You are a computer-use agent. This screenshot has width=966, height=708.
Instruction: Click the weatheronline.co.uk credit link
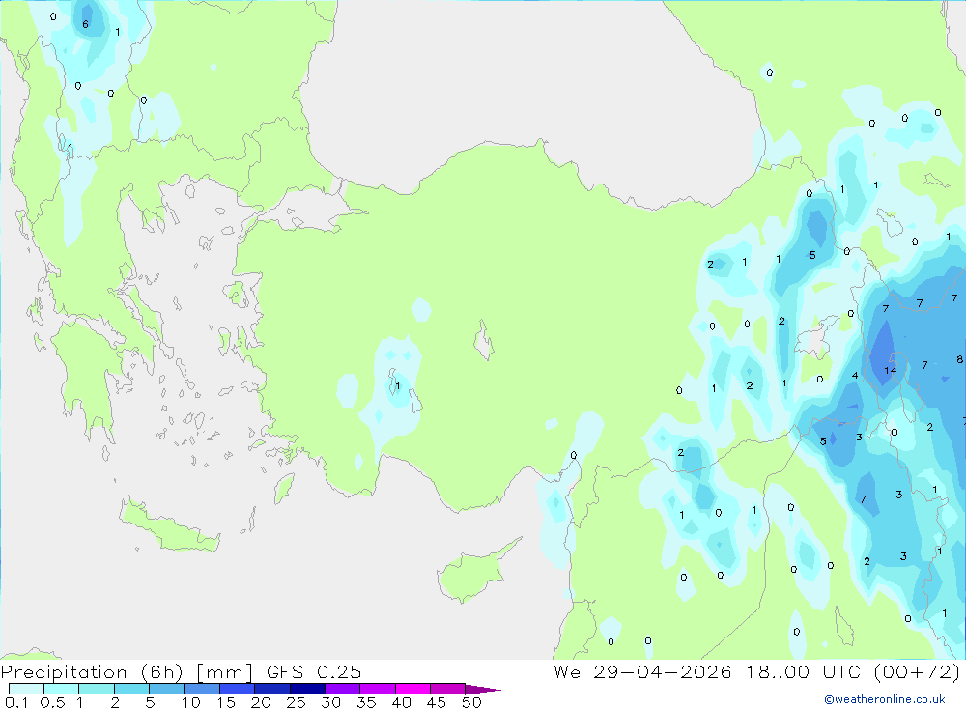(x=885, y=699)
